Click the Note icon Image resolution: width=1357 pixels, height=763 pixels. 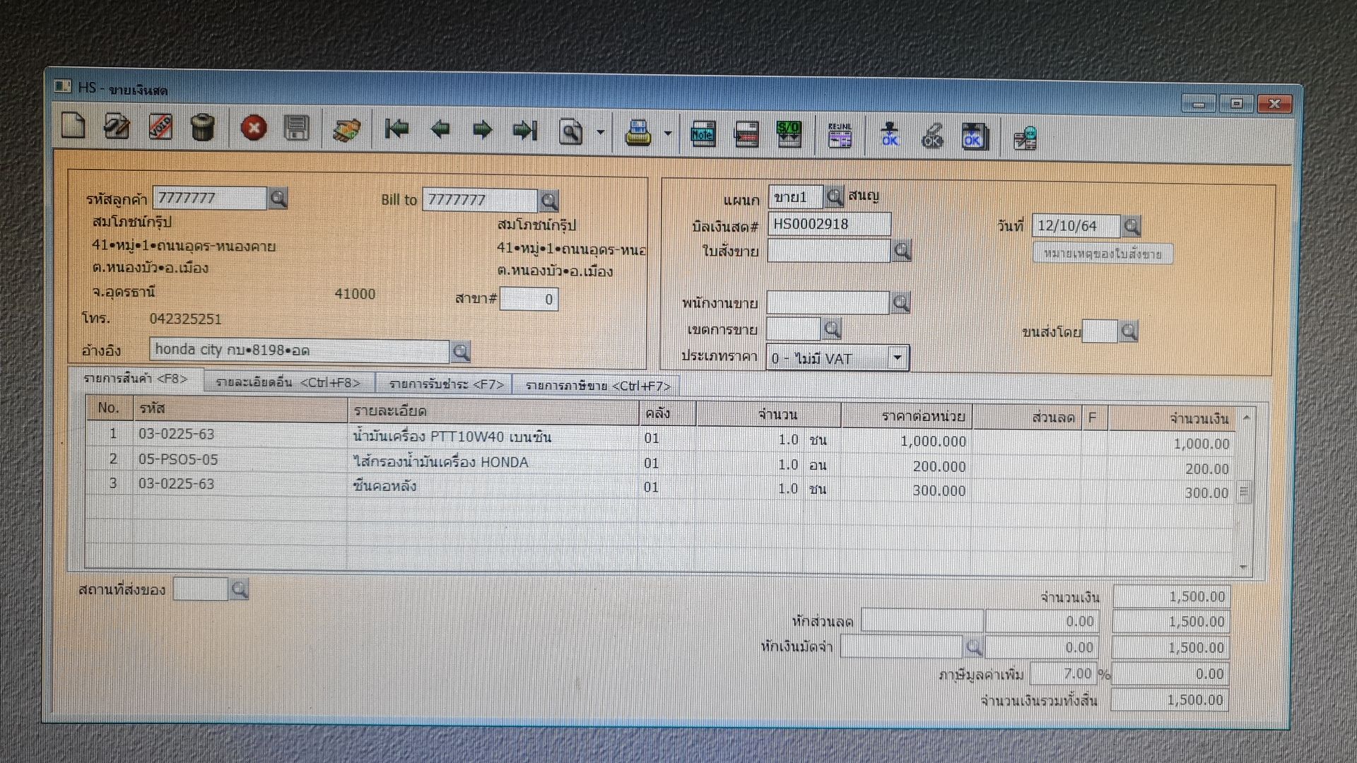click(x=703, y=134)
